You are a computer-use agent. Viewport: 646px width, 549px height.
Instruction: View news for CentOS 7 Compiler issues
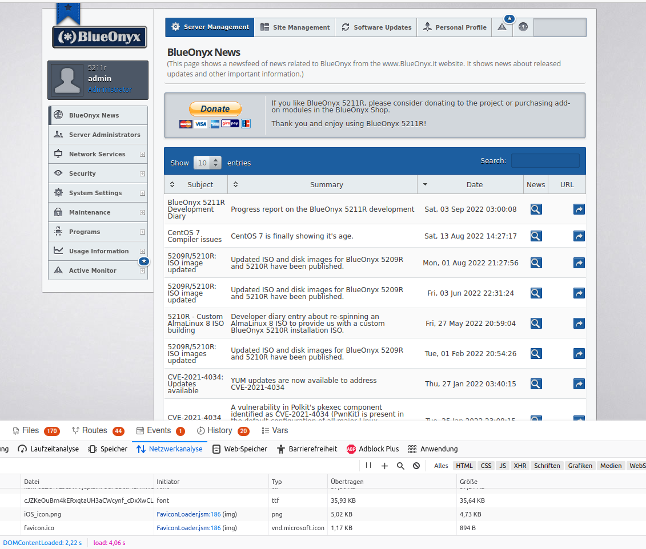536,236
